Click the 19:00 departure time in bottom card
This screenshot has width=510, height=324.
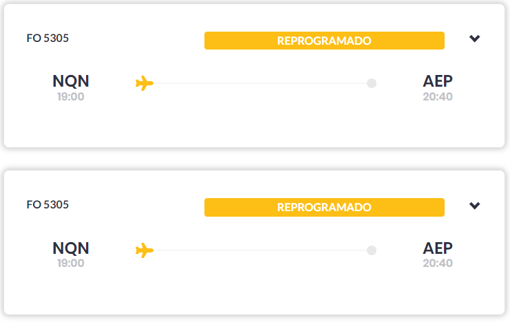[71, 263]
